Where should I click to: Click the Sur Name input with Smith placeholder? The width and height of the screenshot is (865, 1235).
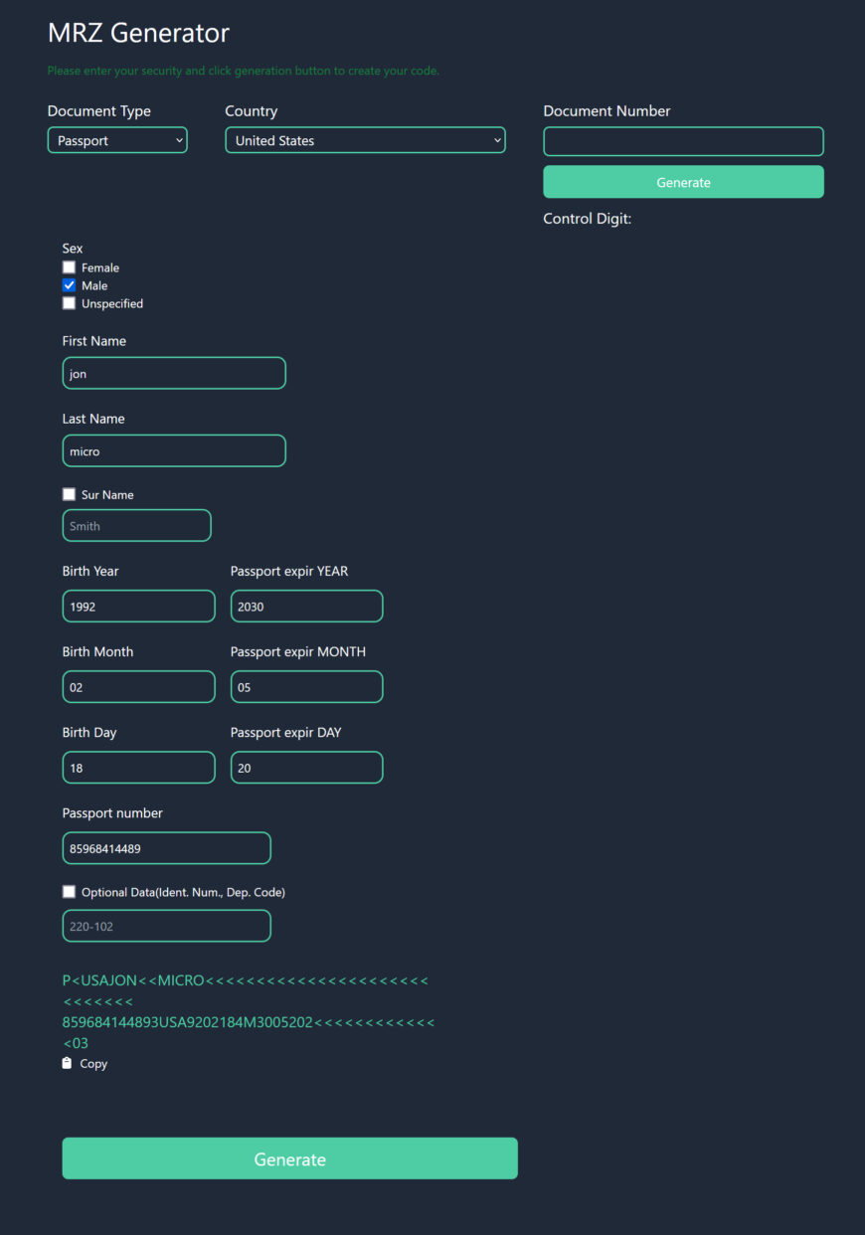[x=137, y=526]
